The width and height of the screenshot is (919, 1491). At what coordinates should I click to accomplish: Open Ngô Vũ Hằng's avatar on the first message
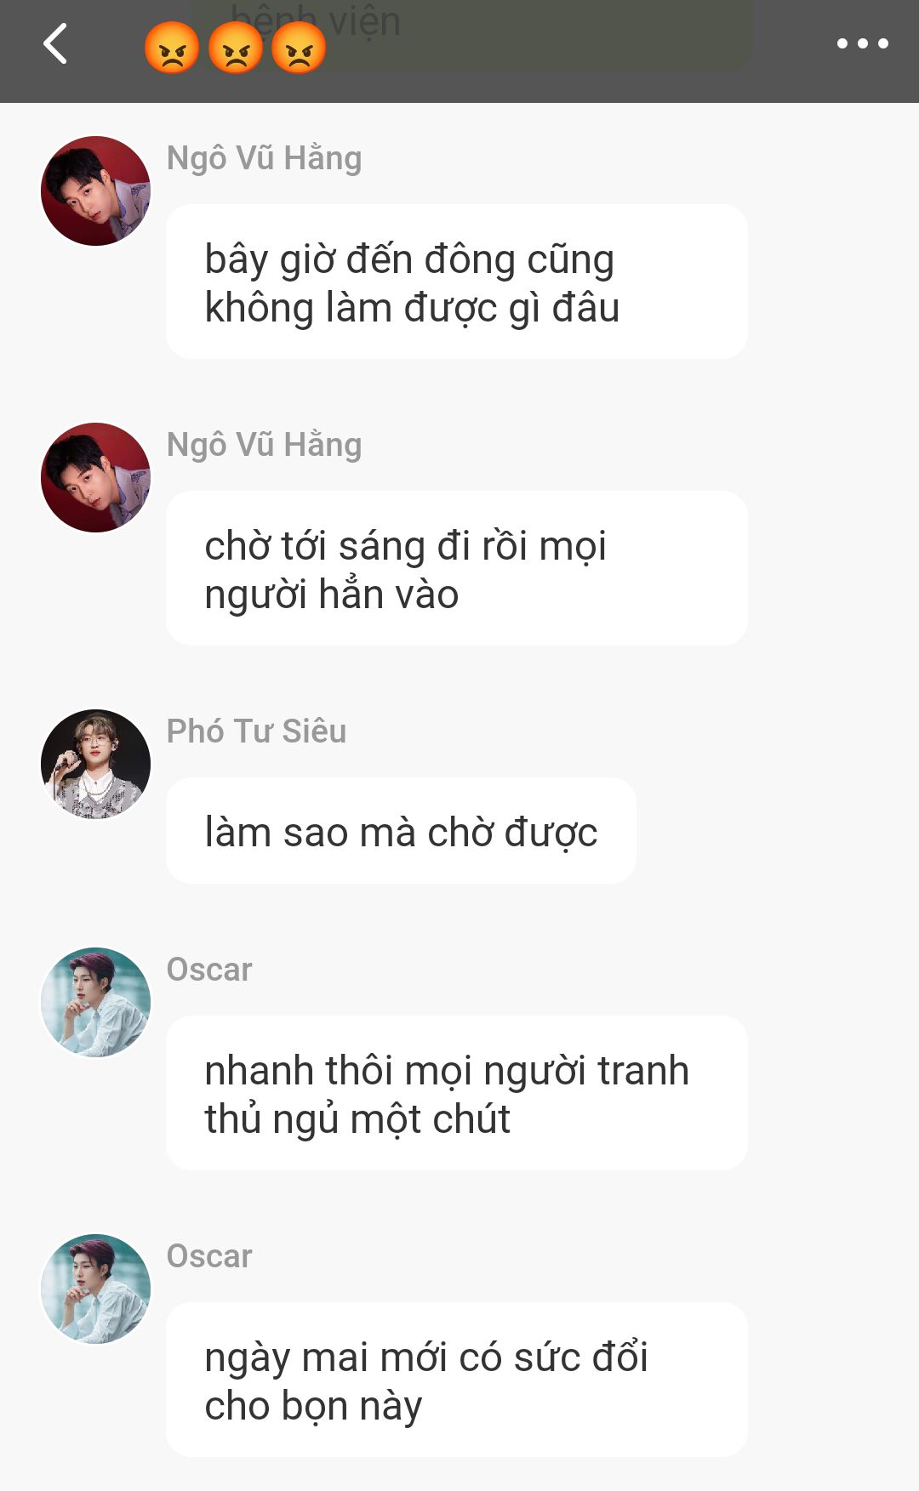(95, 191)
